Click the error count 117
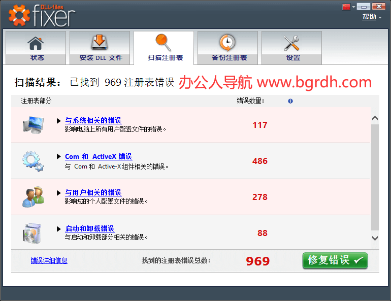 (x=260, y=125)
